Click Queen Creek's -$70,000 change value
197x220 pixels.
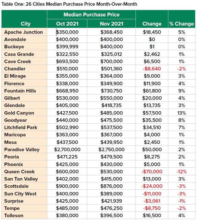(x=152, y=172)
